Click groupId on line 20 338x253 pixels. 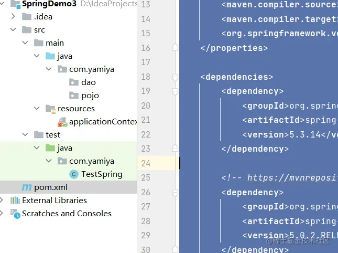pyautogui.click(x=266, y=106)
